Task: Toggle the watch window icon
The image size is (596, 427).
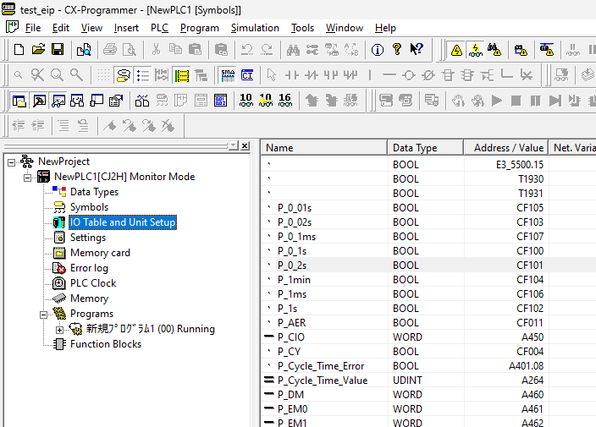Action: (x=58, y=101)
